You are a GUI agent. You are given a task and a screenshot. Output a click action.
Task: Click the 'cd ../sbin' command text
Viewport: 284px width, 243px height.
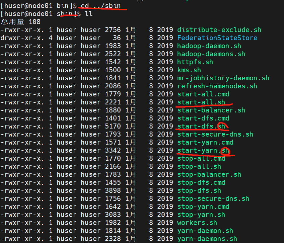[x=101, y=6]
